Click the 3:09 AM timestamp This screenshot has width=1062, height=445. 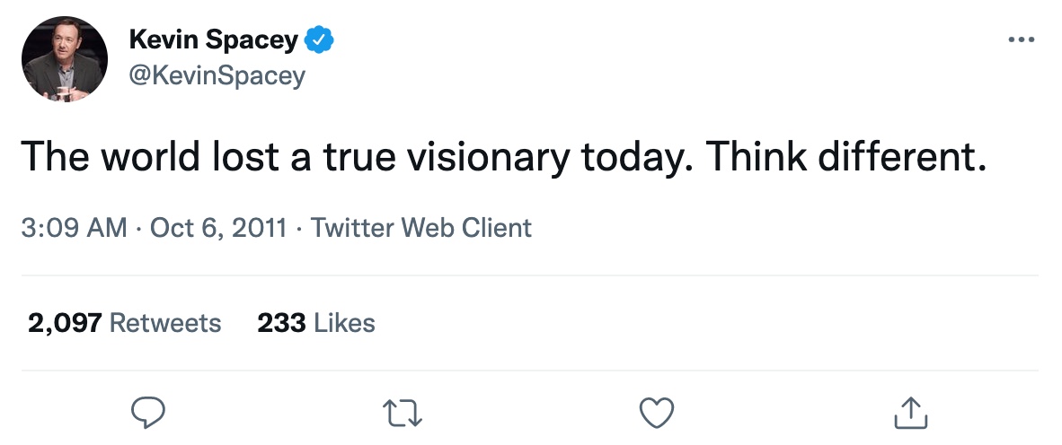[x=74, y=228]
